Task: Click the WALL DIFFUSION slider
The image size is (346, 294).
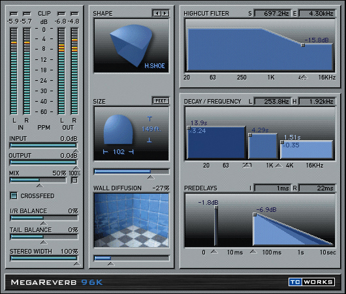Action: (x=131, y=258)
